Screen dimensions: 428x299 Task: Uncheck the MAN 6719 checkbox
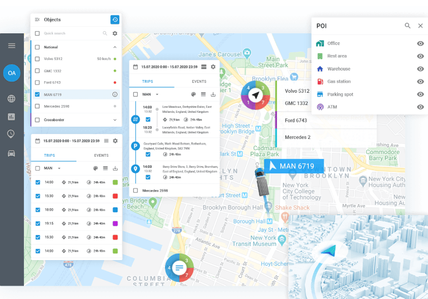(37, 94)
